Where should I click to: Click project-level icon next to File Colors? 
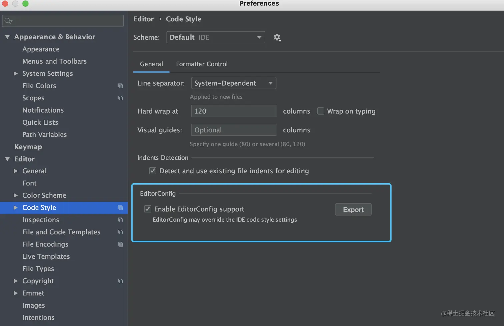pyautogui.click(x=120, y=86)
